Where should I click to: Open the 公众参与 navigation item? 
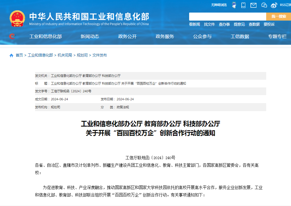(x=202, y=36)
